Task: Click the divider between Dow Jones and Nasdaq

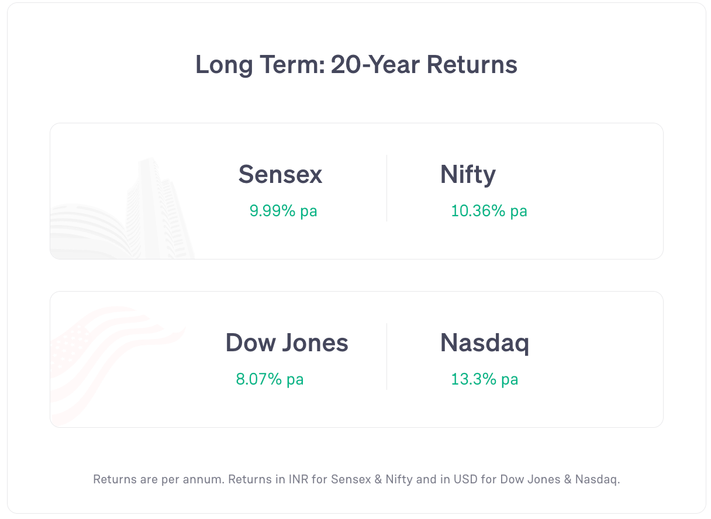Action: pyautogui.click(x=386, y=357)
